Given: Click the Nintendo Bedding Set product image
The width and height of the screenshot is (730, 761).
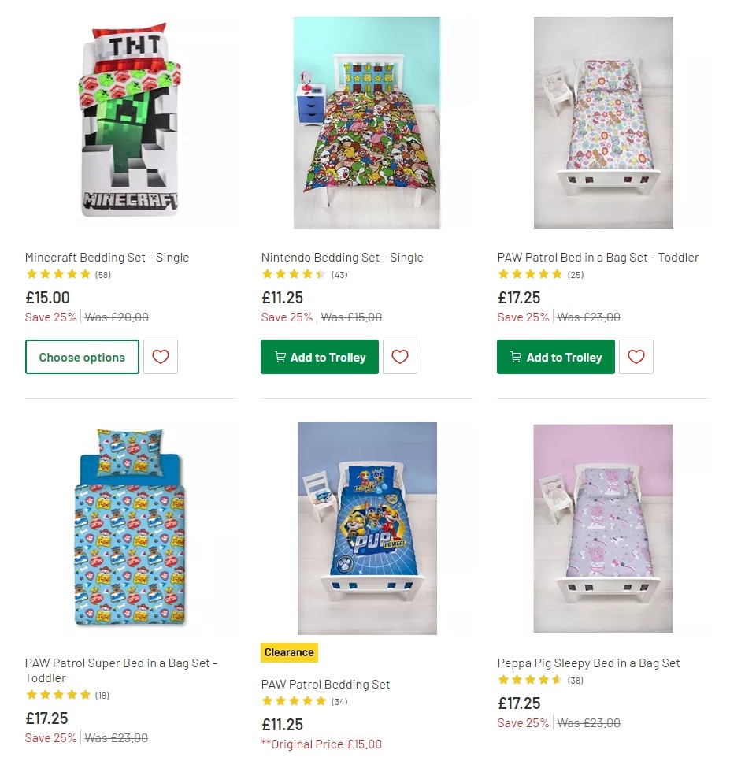Looking at the screenshot, I should 366,122.
